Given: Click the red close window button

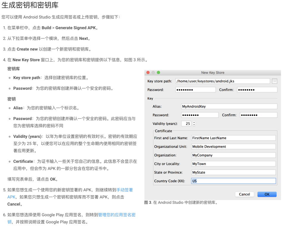Looking at the screenshot, I should tap(148, 72).
